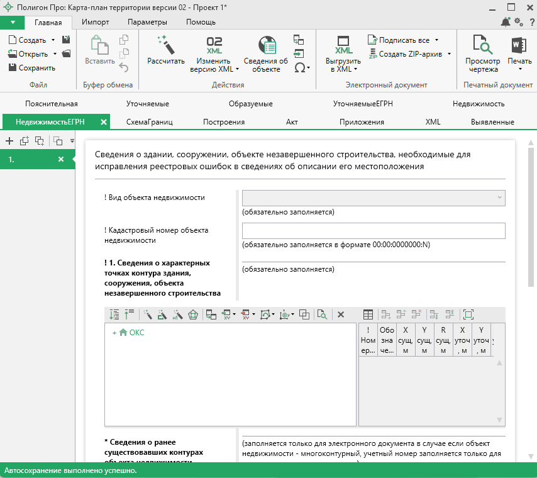Click the Рассчитать magic wand icon

coord(165,45)
